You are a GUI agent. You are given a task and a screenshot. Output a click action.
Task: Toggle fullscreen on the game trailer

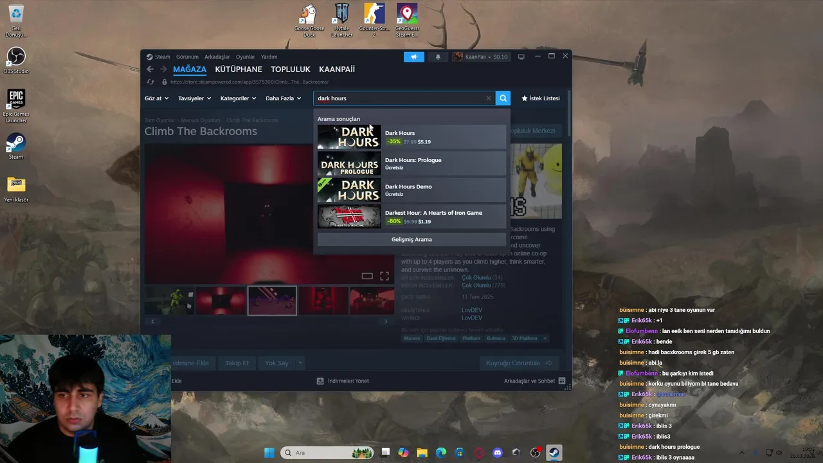coord(384,276)
